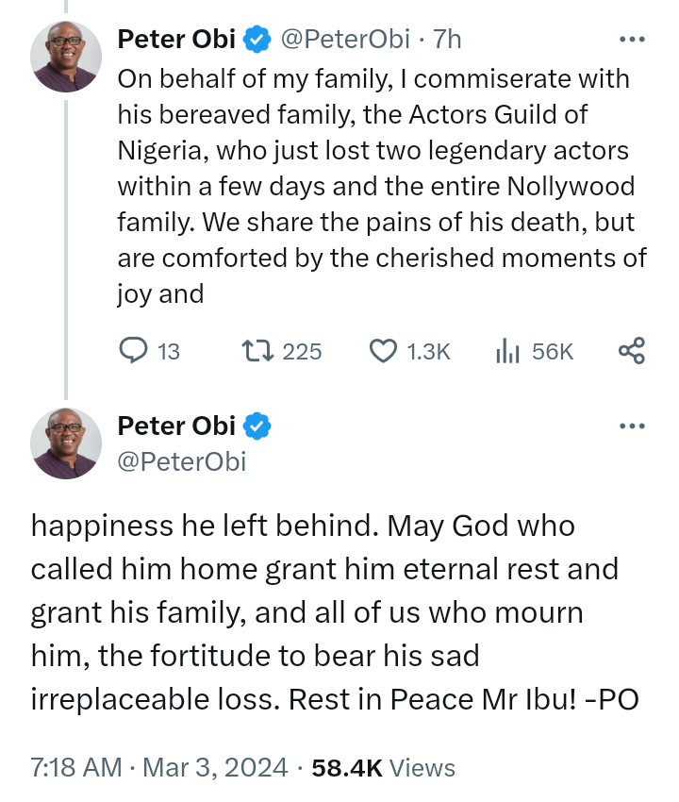Image resolution: width=679 pixels, height=802 pixels.
Task: Click the Peter Obi name in first tweet
Action: point(176,39)
